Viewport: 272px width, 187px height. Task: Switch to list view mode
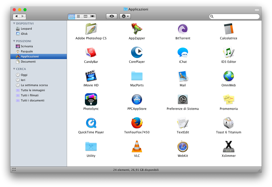click(x=79, y=16)
